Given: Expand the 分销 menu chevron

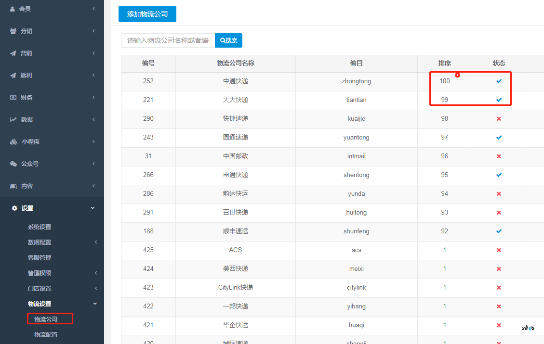Looking at the screenshot, I should point(93,31).
